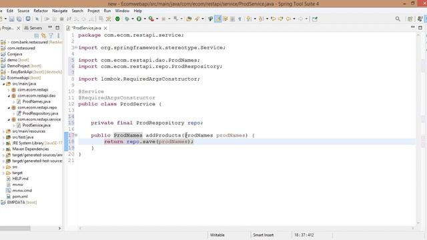Collapse the com.ecom.restapi.repo package
The width and height of the screenshot is (427, 240).
tap(9, 108)
